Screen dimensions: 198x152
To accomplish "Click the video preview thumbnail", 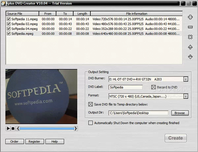I will pyautogui.click(x=41, y=96).
